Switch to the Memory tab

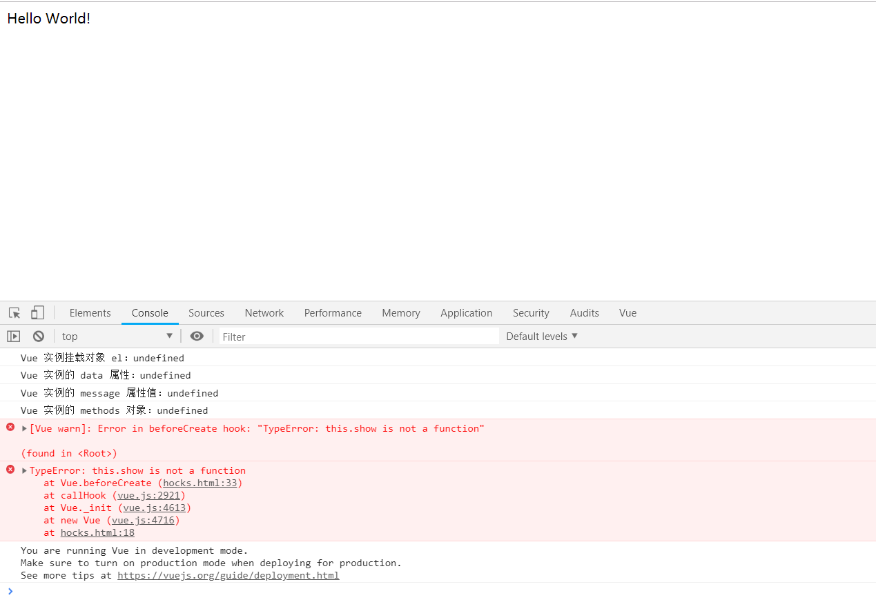point(401,313)
